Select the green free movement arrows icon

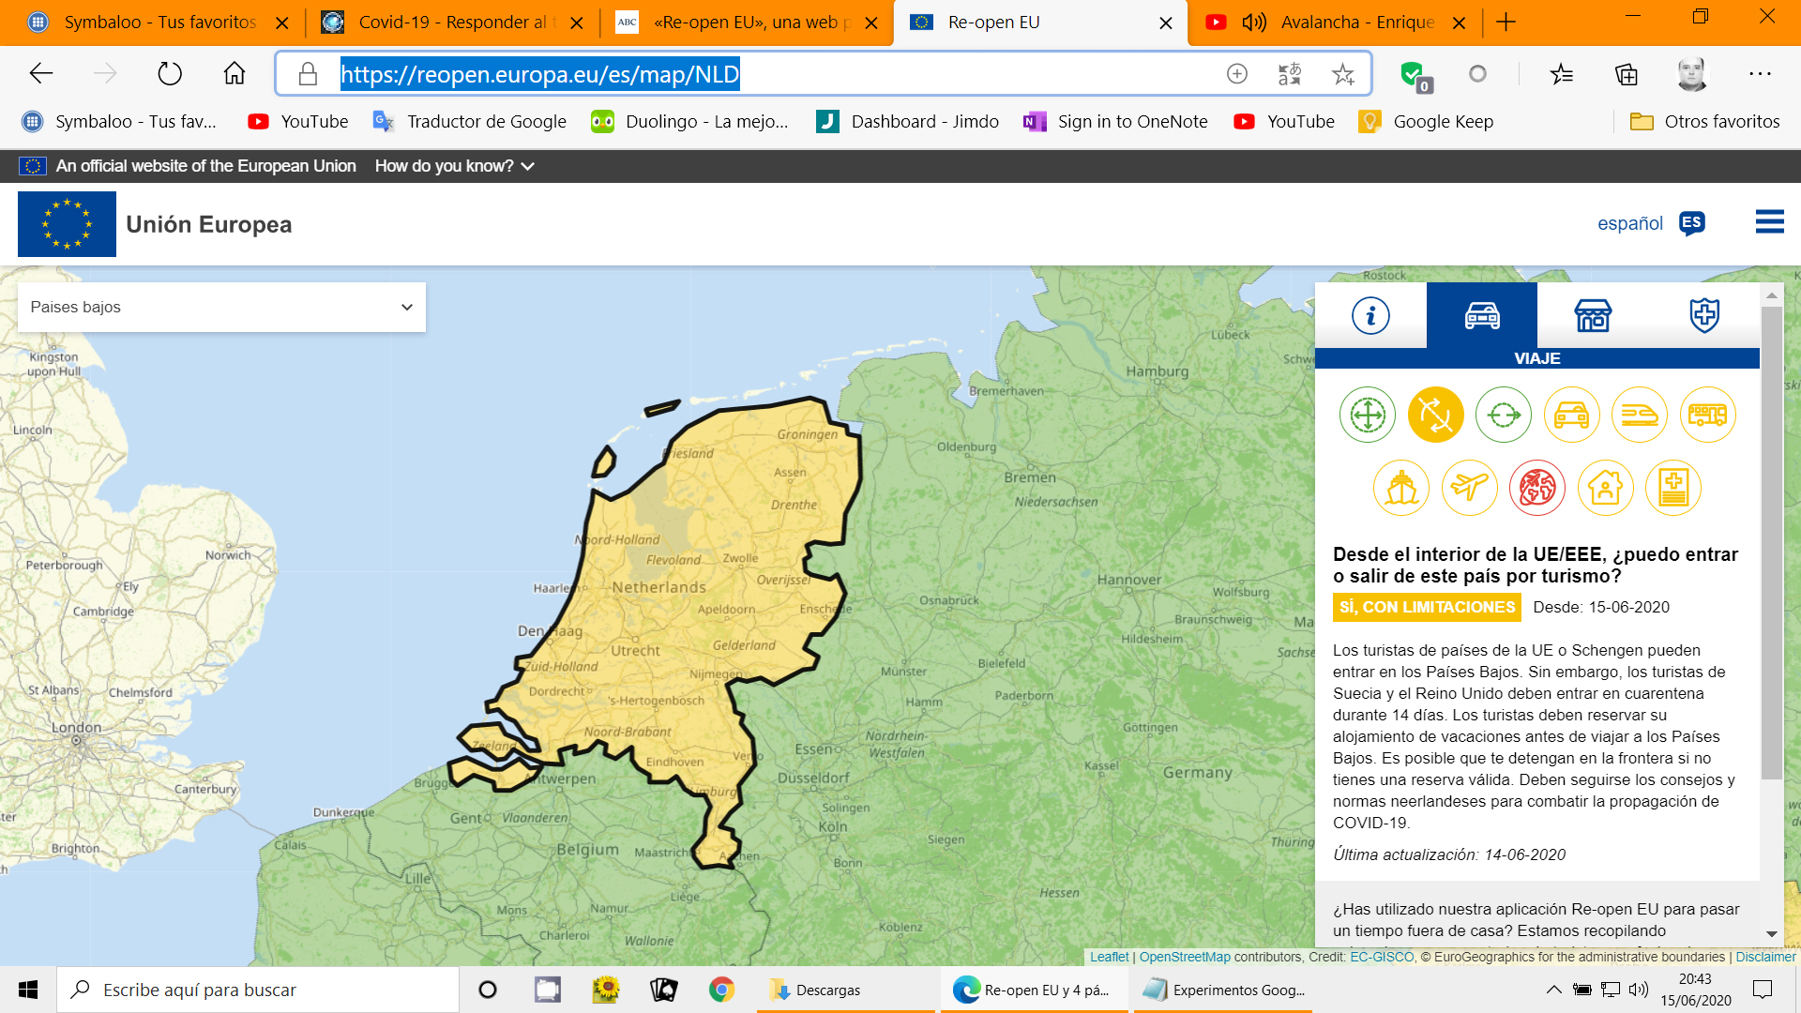(1368, 415)
